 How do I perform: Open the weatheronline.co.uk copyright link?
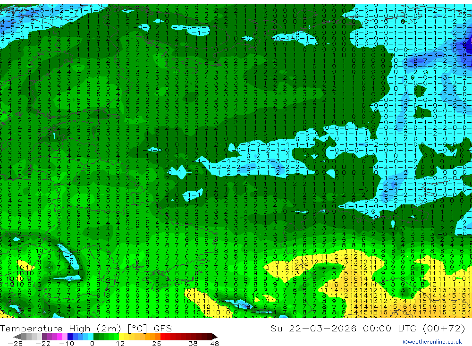pos(432,342)
